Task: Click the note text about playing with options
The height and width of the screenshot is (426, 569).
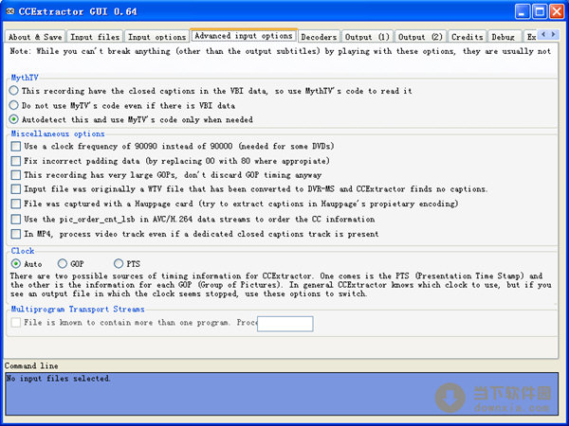Action: click(x=280, y=51)
